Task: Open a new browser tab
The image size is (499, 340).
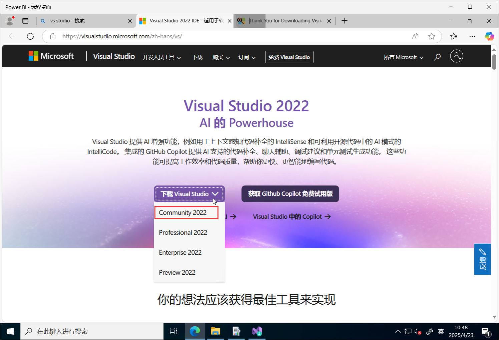Action: (345, 21)
